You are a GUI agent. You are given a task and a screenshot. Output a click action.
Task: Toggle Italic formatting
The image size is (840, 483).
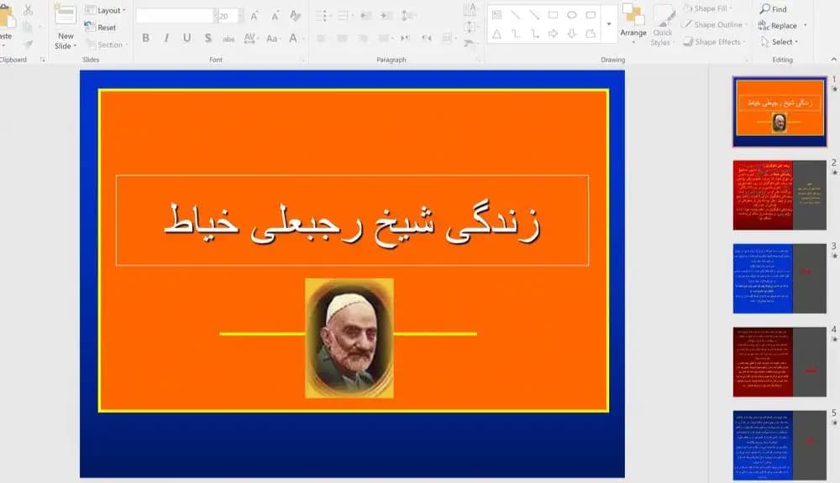(x=166, y=38)
